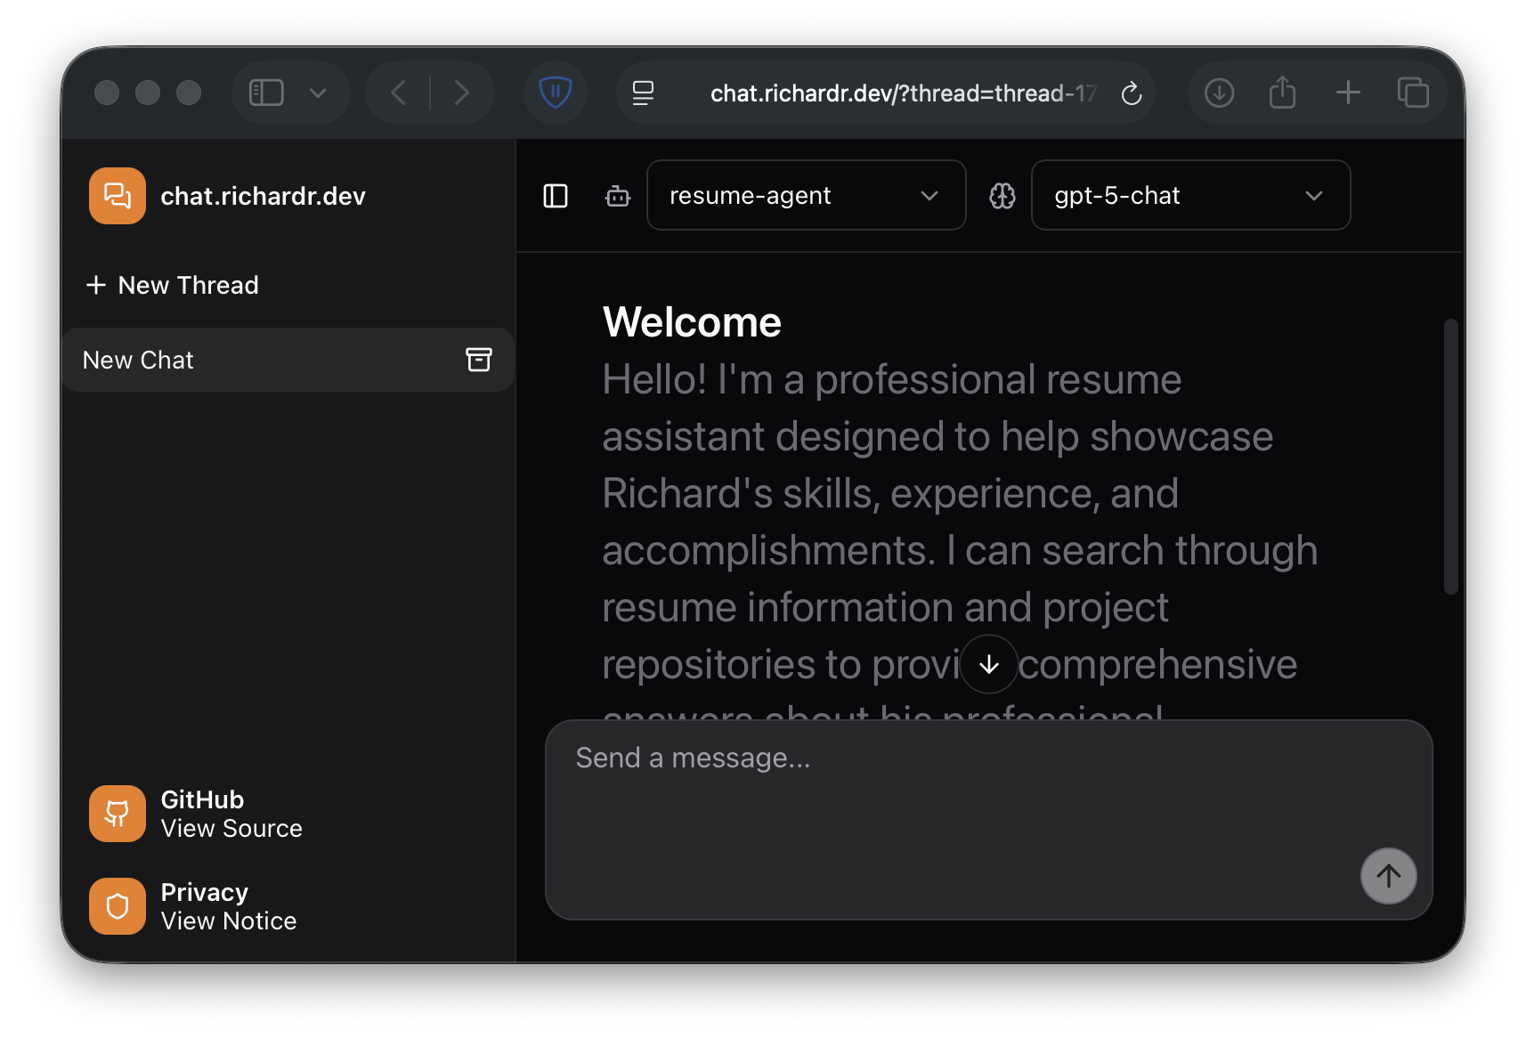Open the resume-agent dropdown
The width and height of the screenshot is (1526, 1038).
[x=806, y=196]
